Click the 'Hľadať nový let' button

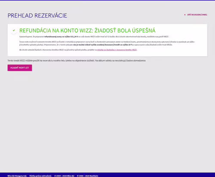[20, 68]
